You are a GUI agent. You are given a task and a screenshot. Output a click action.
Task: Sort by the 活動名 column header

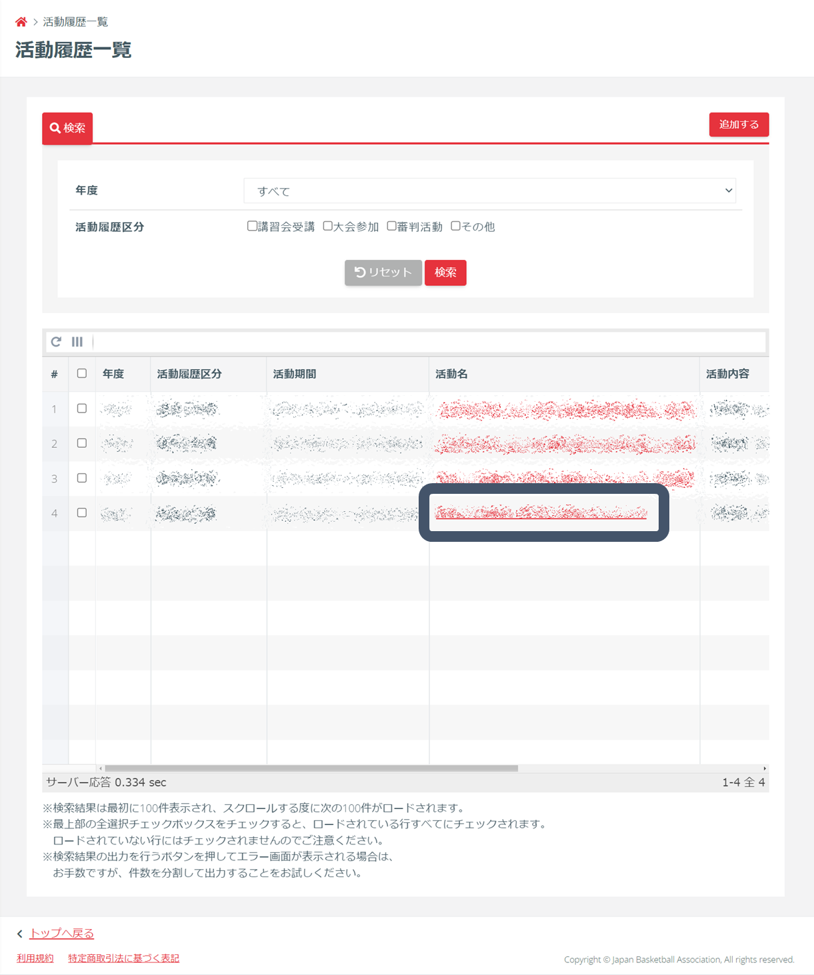tap(565, 375)
